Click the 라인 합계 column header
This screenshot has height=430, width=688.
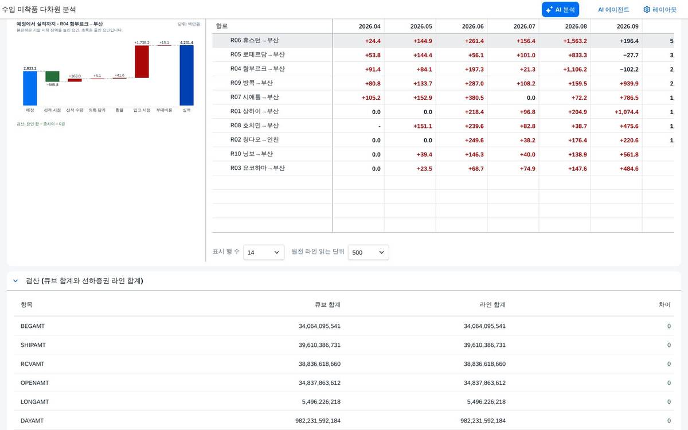coord(492,305)
